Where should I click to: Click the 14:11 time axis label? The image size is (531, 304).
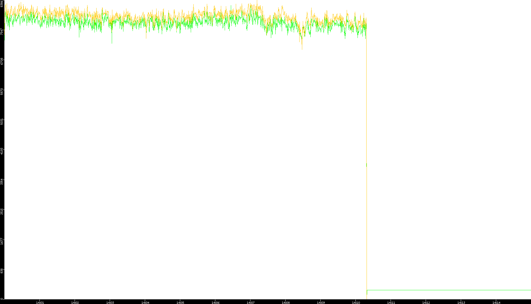coord(391,303)
